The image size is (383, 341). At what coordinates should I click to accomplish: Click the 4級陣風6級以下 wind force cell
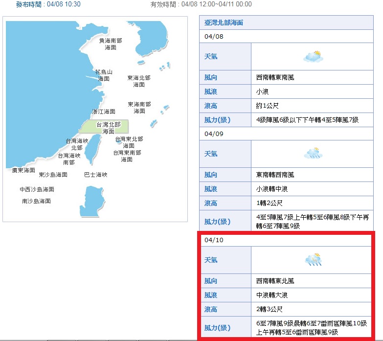tap(312, 120)
